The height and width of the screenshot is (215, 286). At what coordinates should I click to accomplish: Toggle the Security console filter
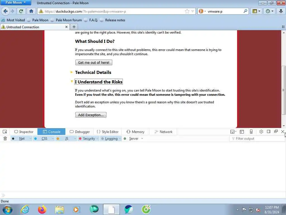click(87, 139)
